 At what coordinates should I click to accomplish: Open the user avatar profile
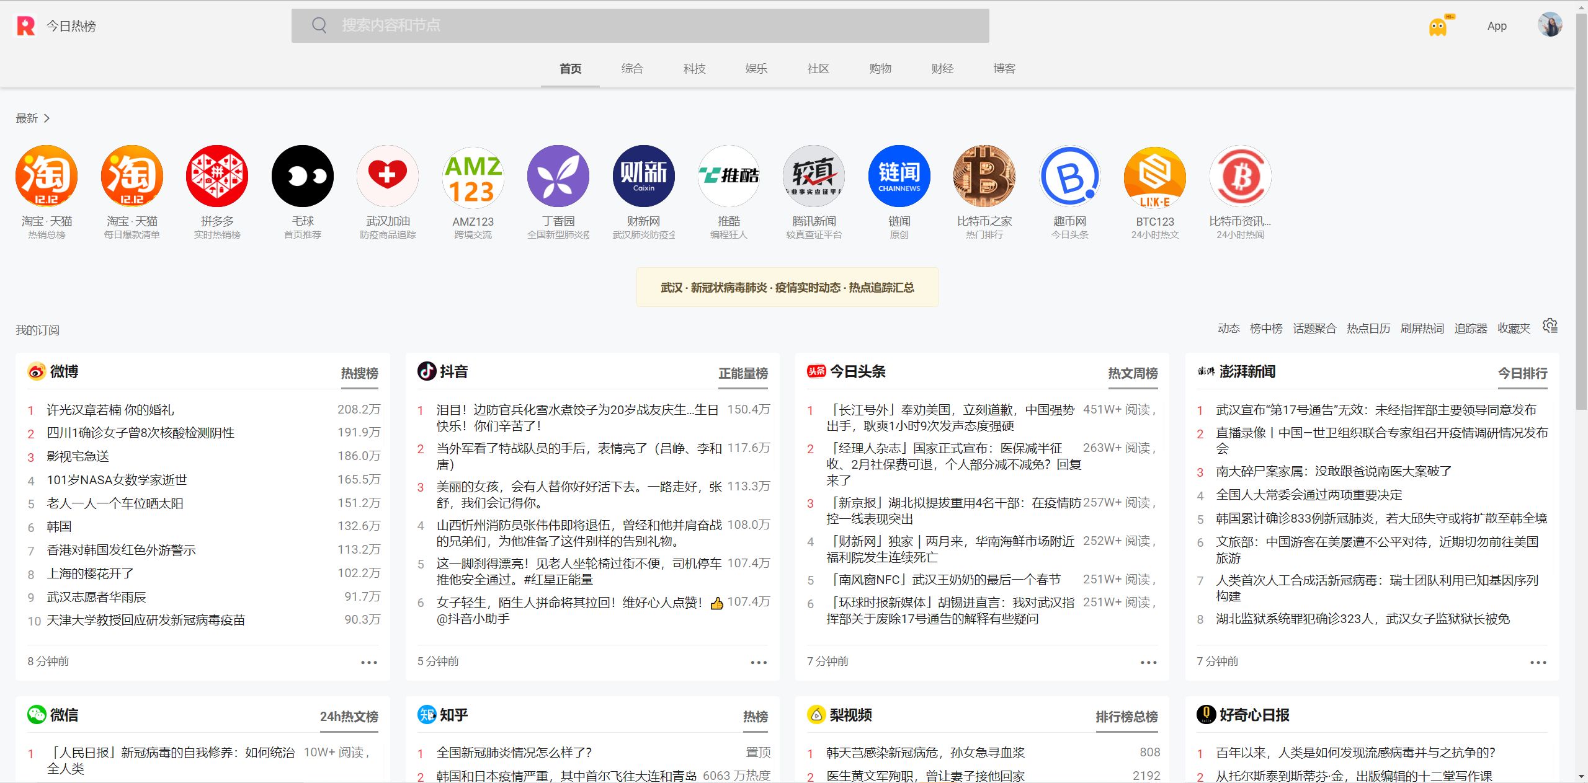(x=1550, y=25)
